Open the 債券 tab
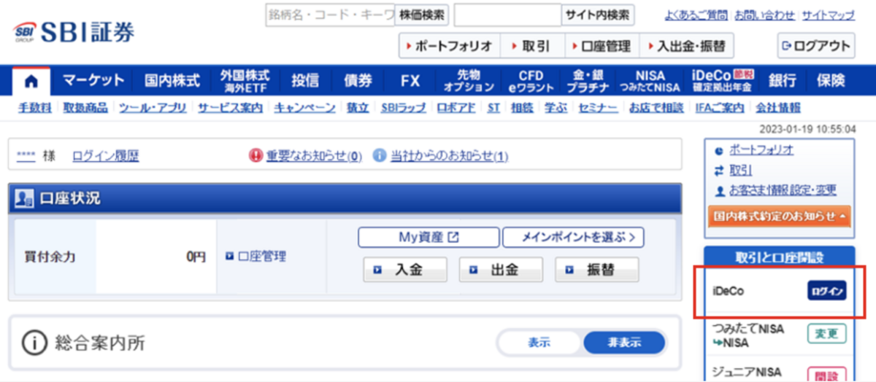Viewport: 876px width, 382px height. (x=358, y=81)
